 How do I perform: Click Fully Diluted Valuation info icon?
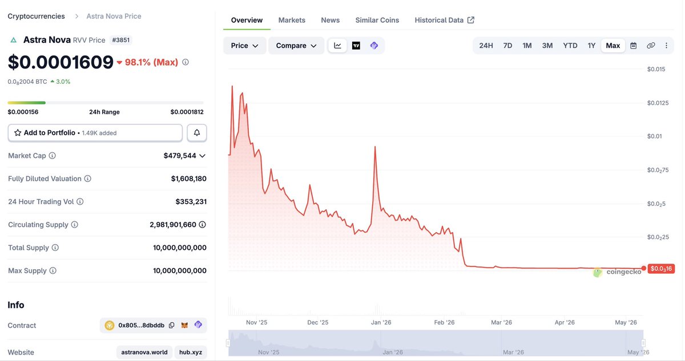87,179
